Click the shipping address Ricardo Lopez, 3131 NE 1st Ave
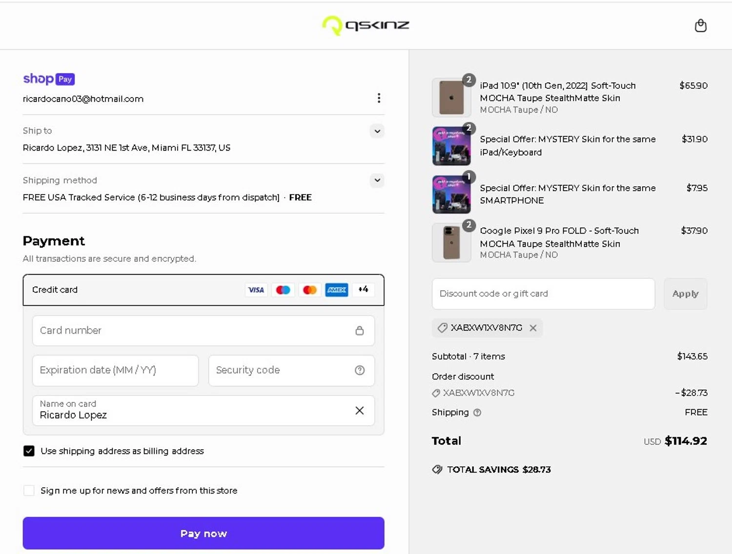 (126, 148)
